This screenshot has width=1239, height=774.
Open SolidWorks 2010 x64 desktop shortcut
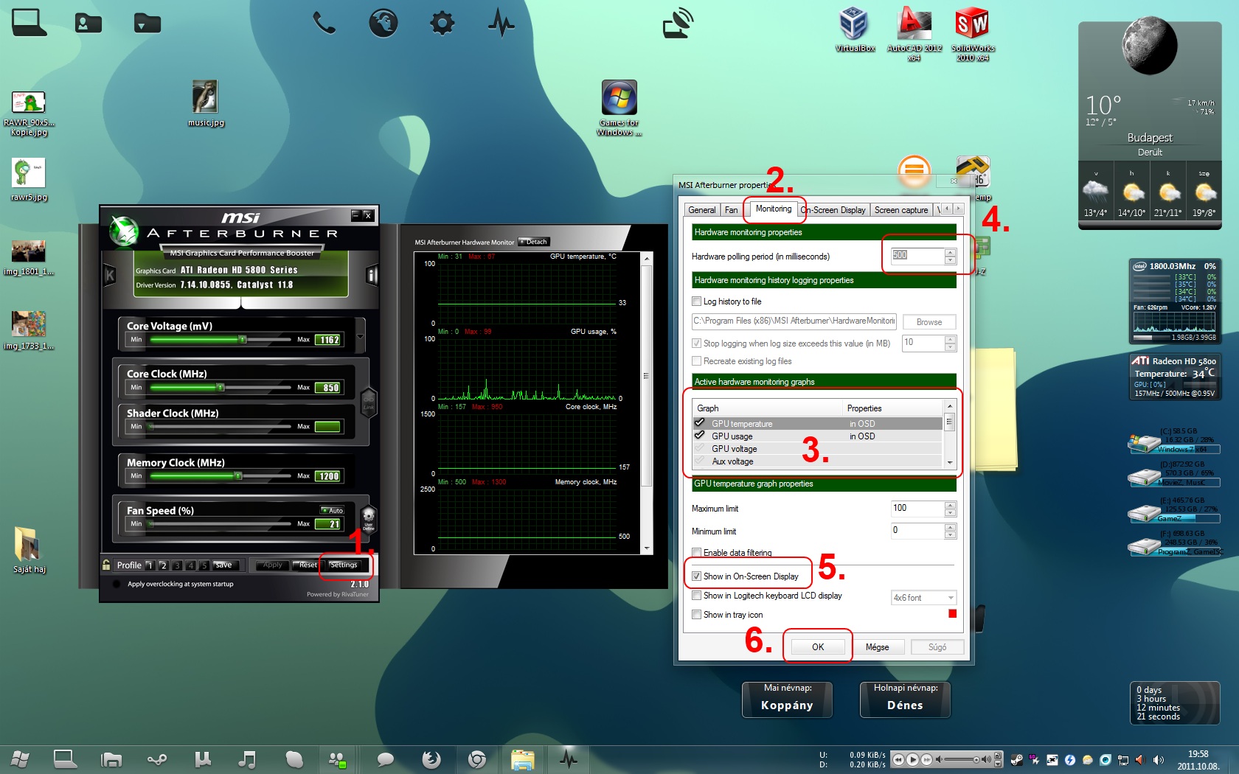(x=972, y=32)
